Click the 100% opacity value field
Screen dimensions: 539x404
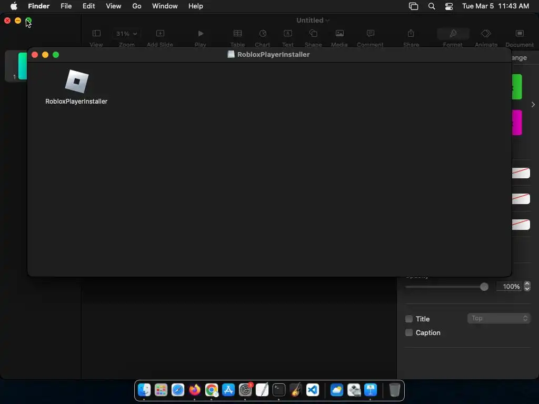pyautogui.click(x=510, y=287)
